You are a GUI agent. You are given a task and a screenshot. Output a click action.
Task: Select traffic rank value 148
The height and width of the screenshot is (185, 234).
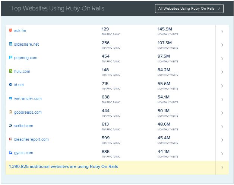coord(105,70)
